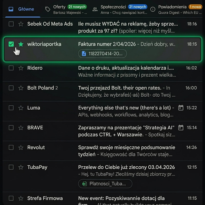Star the Ridero email

21,68
